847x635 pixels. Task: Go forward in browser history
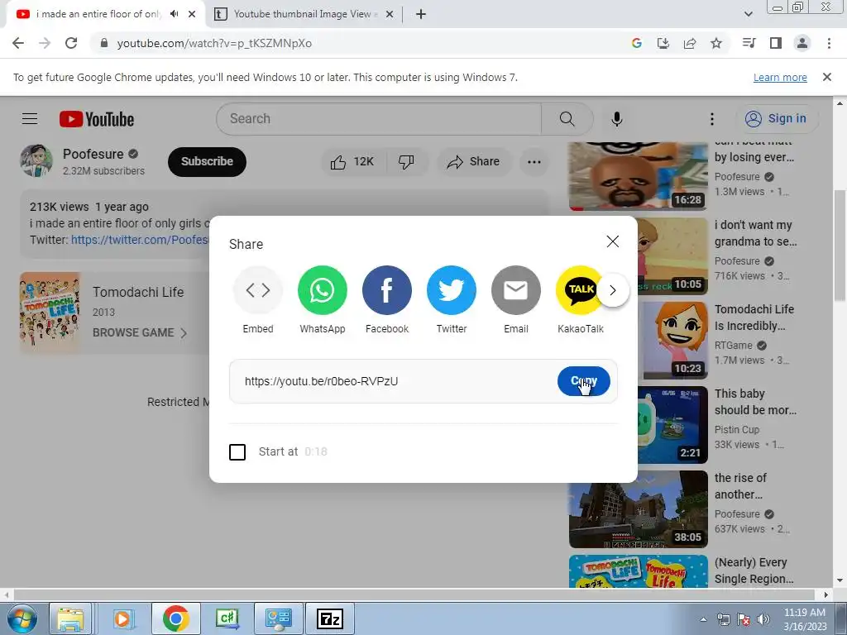pos(45,43)
